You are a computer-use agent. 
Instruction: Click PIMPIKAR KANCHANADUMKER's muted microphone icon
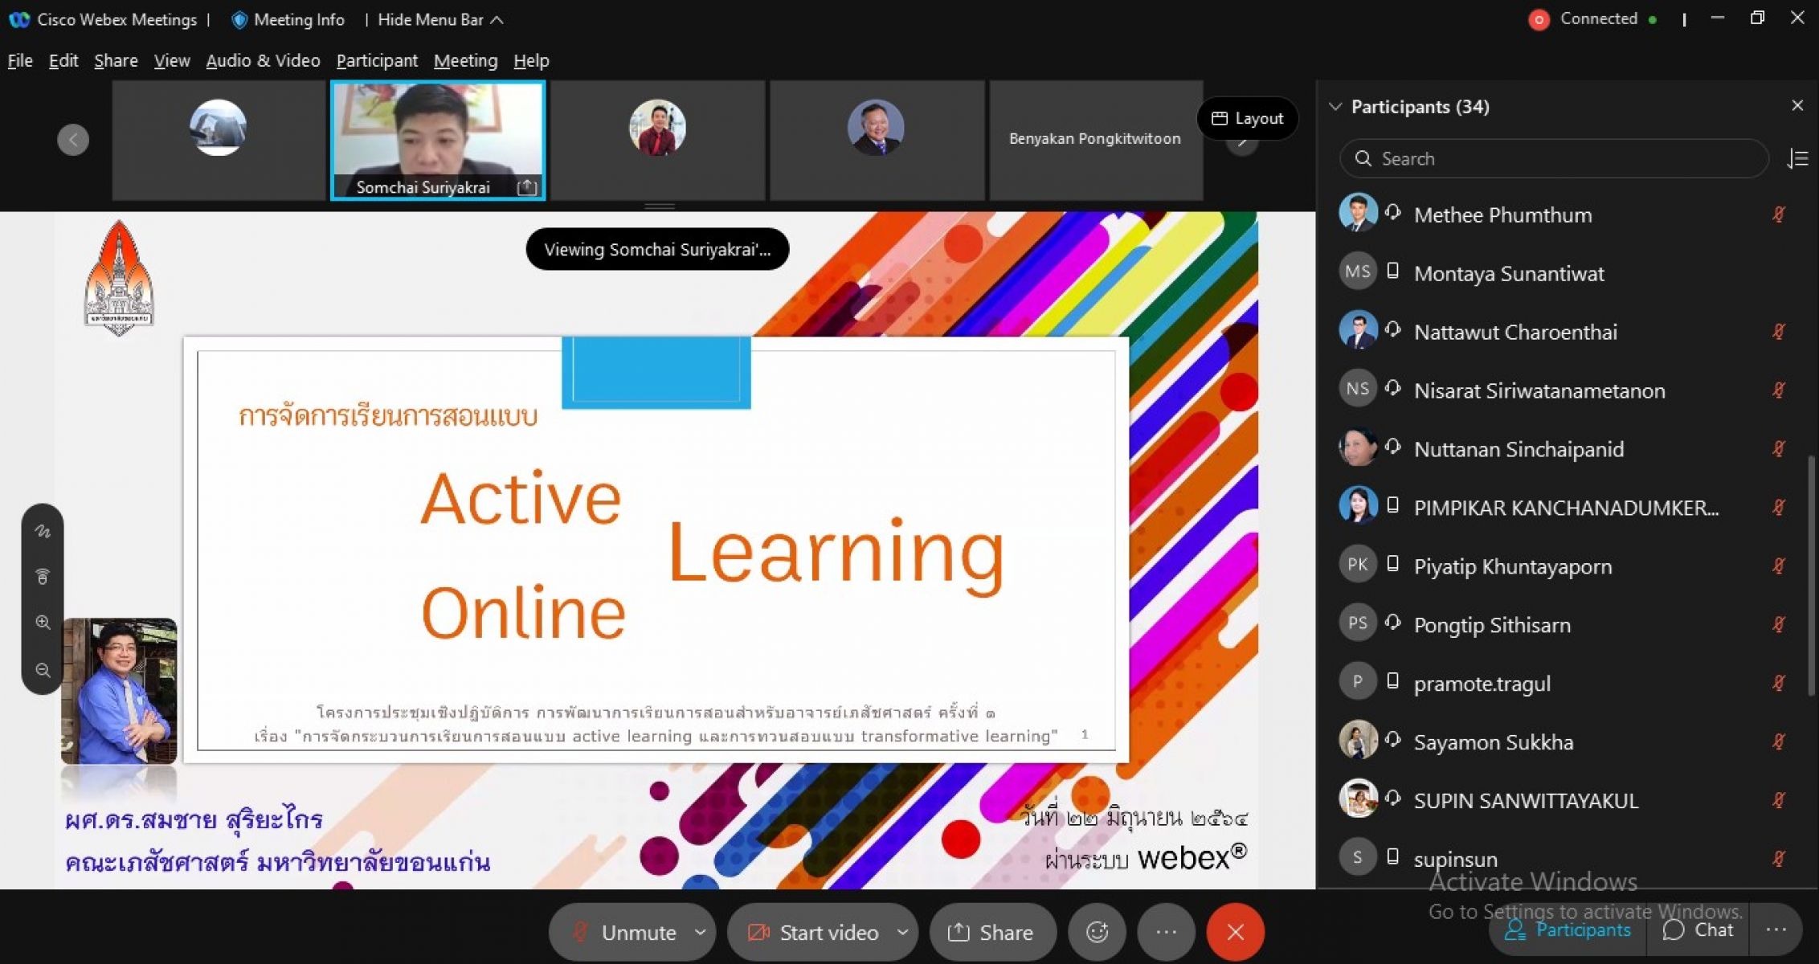click(1778, 507)
